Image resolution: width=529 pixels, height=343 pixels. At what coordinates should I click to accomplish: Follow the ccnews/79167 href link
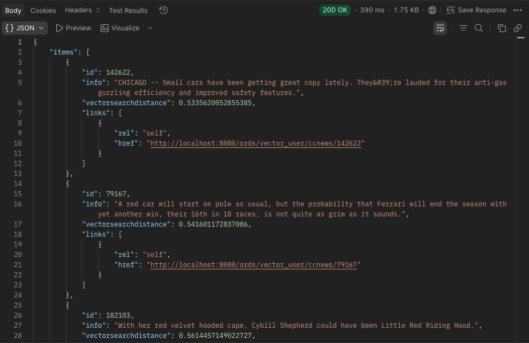(x=254, y=265)
